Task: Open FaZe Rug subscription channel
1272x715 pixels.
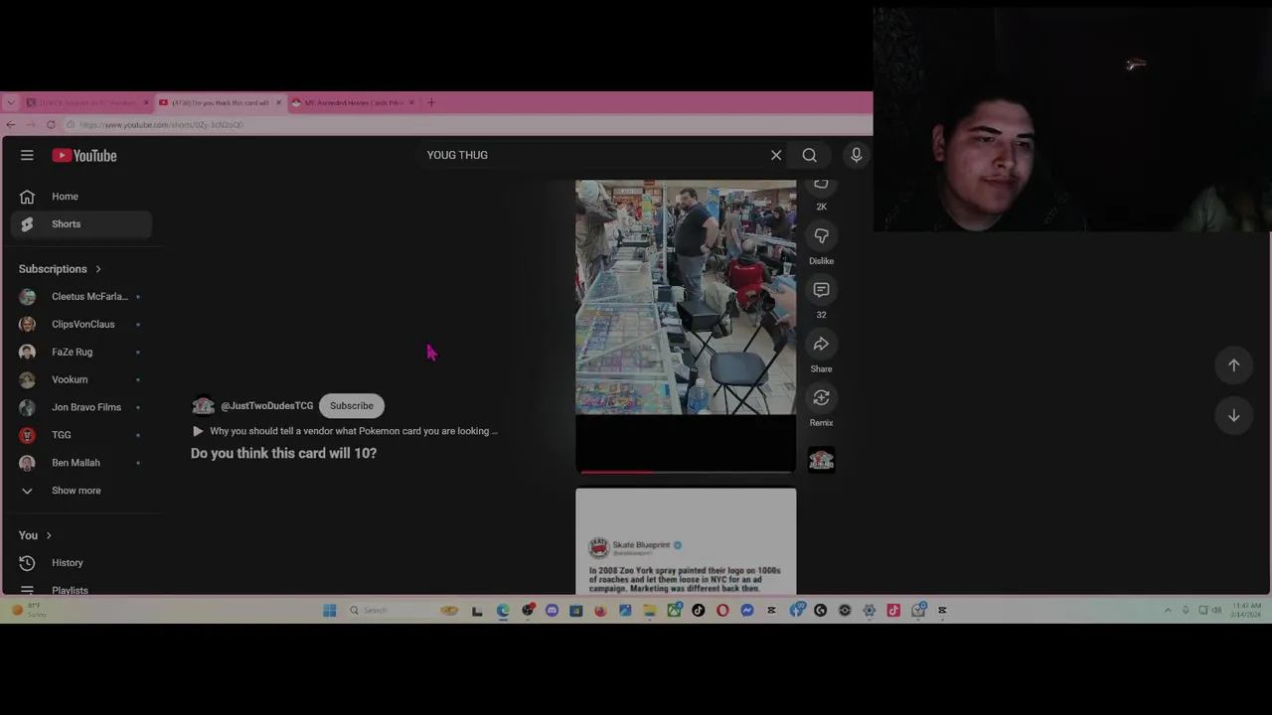Action: point(81,353)
